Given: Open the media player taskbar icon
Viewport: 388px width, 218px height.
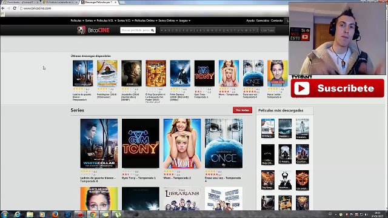Looking at the screenshot, I should tap(42, 214).
